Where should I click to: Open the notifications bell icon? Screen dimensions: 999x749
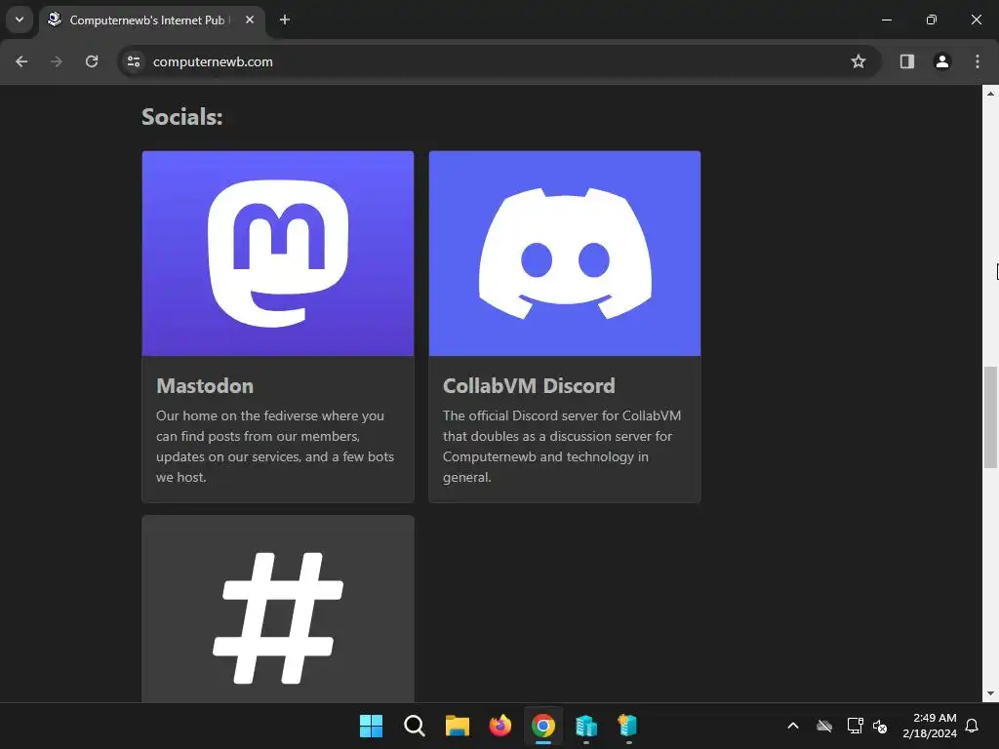973,726
